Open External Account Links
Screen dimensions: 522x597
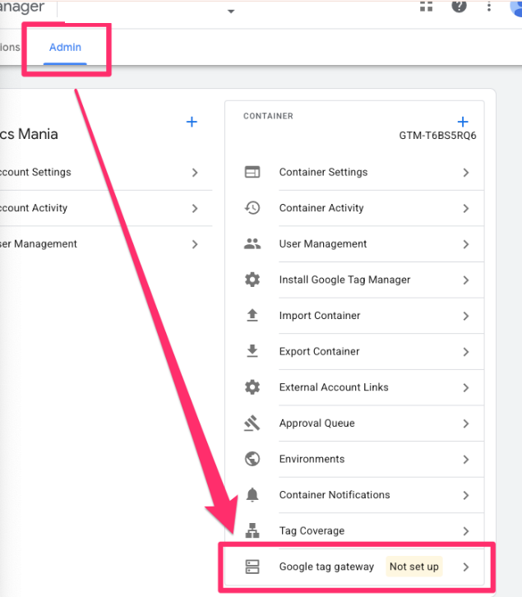pos(354,387)
